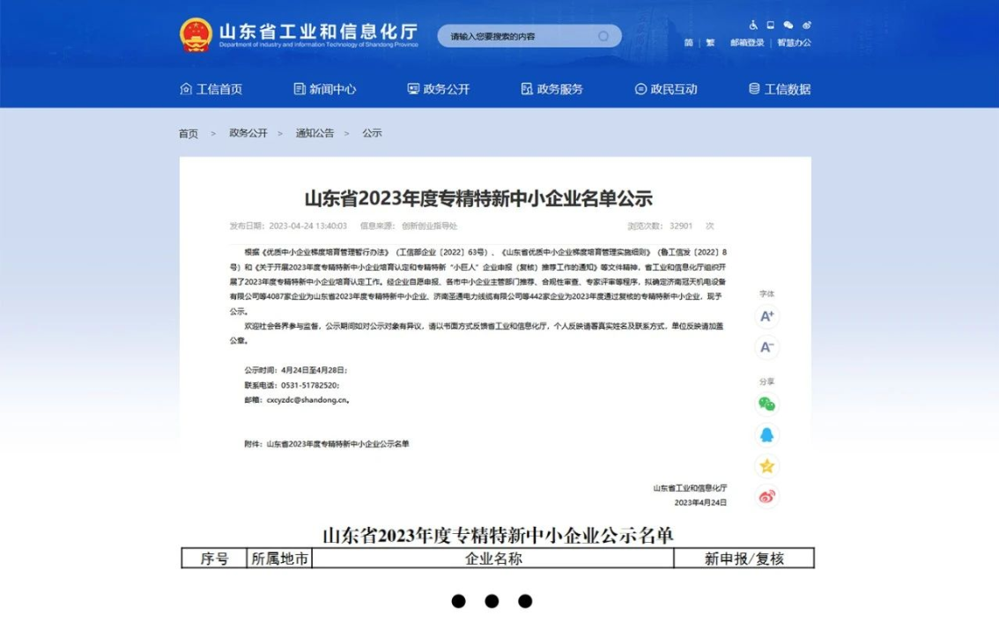
Task: Go to 首页 in the breadcrumb
Action: [189, 133]
